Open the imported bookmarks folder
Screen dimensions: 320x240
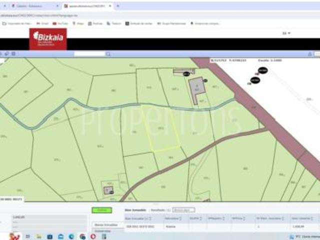click(x=17, y=23)
